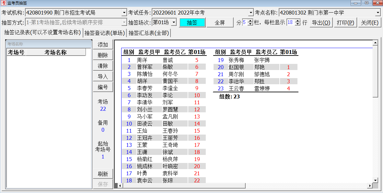Open the 抽签汇总表(全部) tab

(x=149, y=33)
